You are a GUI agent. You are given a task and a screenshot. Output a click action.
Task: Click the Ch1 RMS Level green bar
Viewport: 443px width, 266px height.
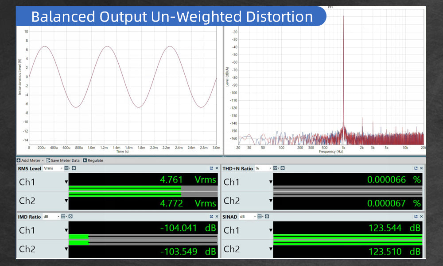point(125,188)
